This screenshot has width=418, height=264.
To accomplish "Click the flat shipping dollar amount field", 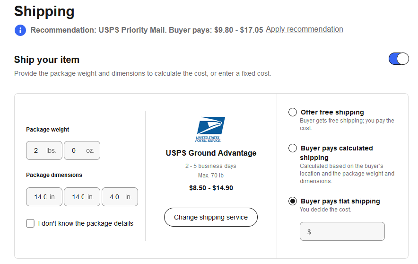I will coord(342,231).
